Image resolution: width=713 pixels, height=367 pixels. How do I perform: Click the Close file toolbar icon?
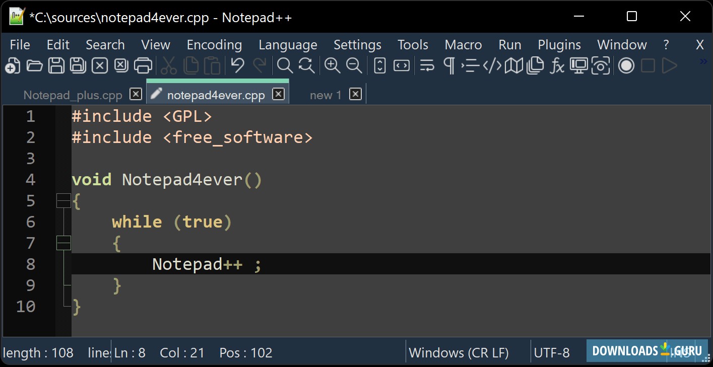[x=100, y=66]
